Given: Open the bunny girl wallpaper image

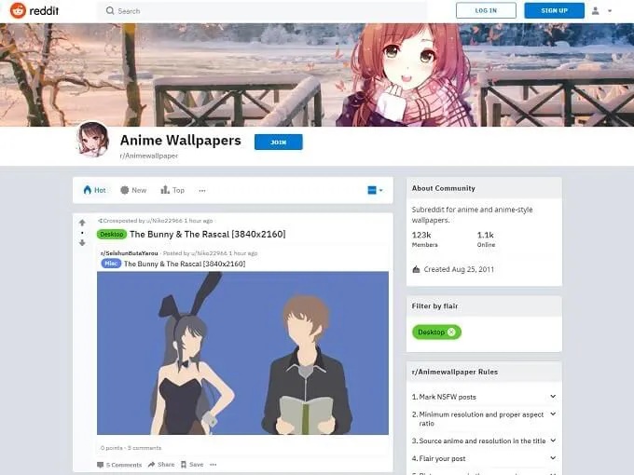Looking at the screenshot, I should [242, 353].
